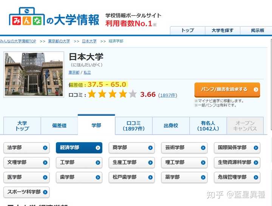
Task: Click arrow icon on 医学部 button
Action: point(45,177)
